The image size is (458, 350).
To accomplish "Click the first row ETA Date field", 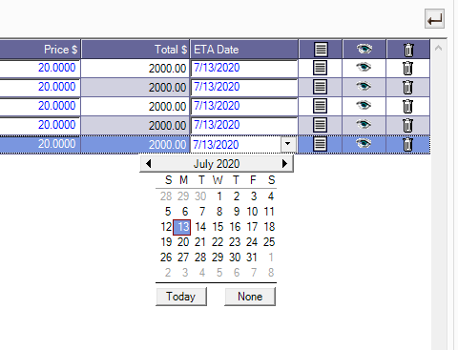I will click(244, 68).
